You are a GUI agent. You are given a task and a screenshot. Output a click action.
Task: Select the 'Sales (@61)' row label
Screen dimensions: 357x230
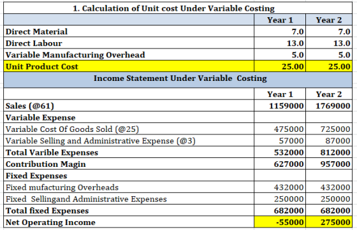coord(29,106)
